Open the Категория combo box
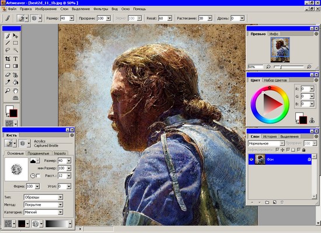 click(43, 213)
